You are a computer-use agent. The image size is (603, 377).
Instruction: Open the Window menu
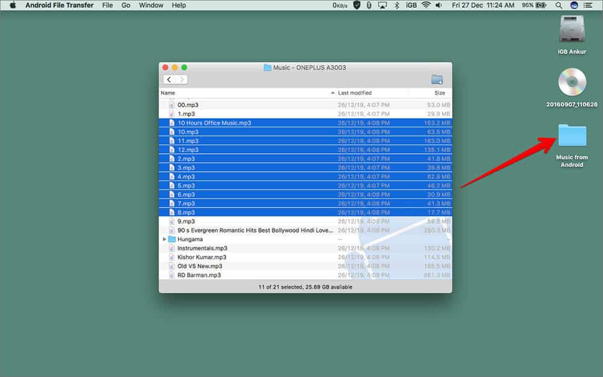point(151,5)
